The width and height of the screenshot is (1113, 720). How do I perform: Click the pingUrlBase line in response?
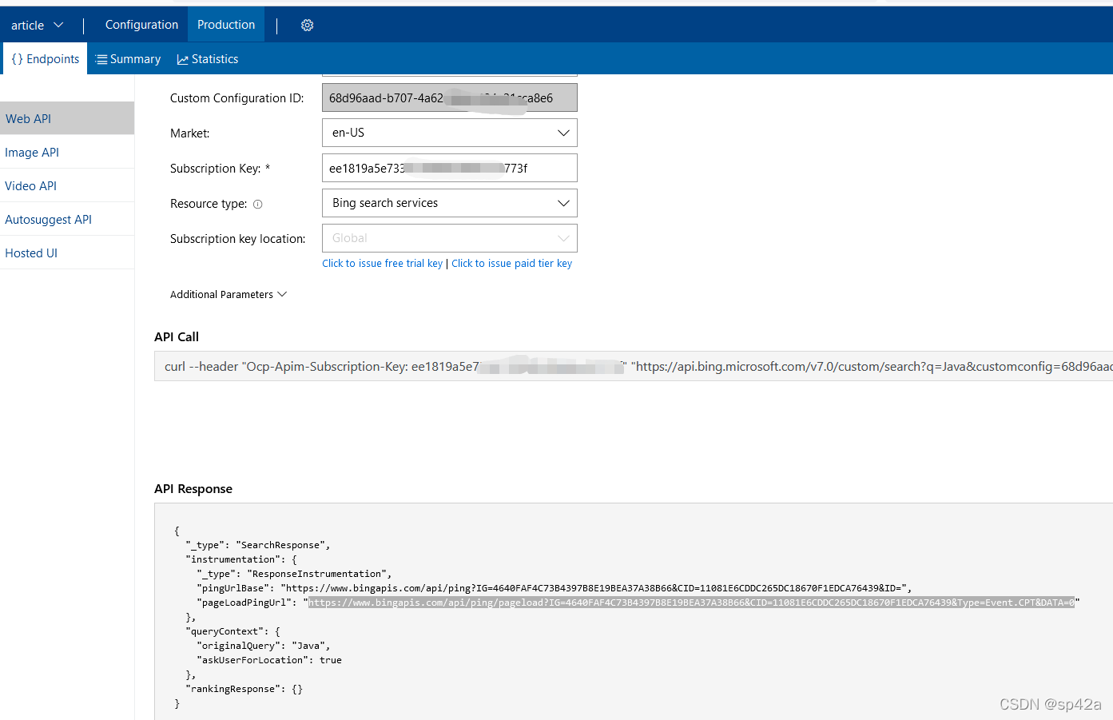(x=554, y=588)
